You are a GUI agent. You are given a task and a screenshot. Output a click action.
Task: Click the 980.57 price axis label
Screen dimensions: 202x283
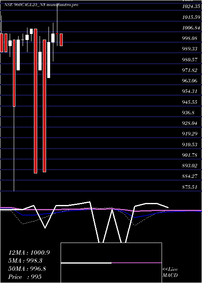click(189, 60)
